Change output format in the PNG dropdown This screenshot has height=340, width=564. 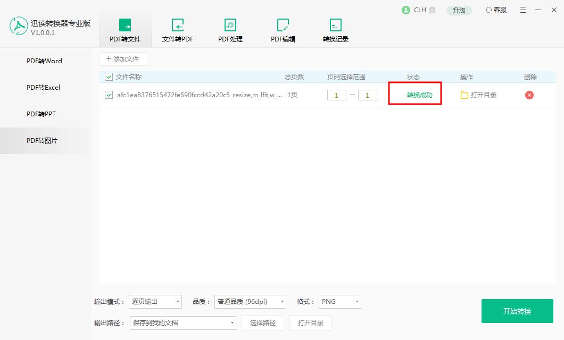[339, 301]
